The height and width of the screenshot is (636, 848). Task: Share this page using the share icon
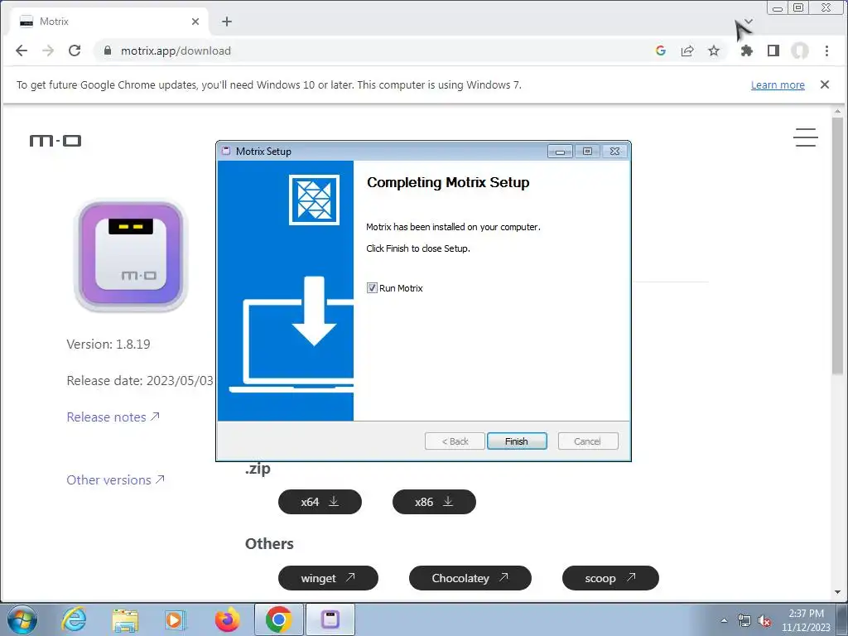(x=687, y=51)
